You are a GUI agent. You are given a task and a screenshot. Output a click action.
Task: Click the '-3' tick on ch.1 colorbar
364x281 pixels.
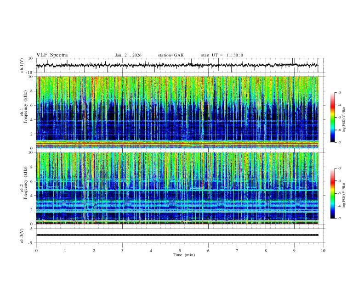[x=339, y=92]
